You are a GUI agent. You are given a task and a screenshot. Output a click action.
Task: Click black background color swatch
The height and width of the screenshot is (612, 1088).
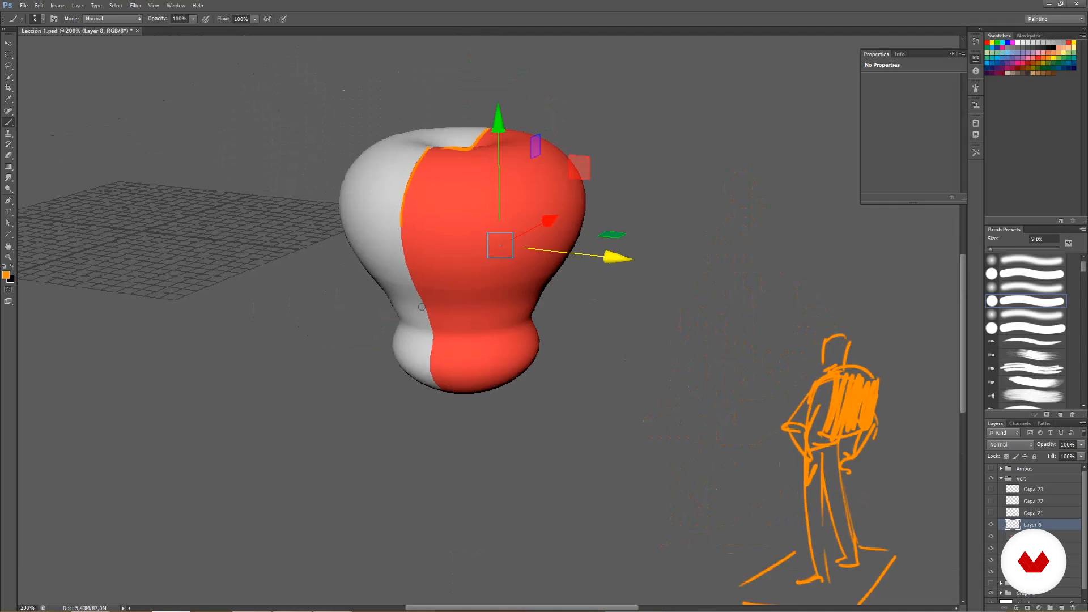[11, 280]
